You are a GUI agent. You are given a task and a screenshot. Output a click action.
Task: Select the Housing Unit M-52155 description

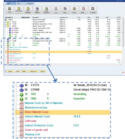[x=39, y=22]
